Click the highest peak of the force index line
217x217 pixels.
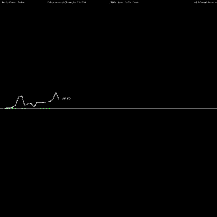[56, 92]
